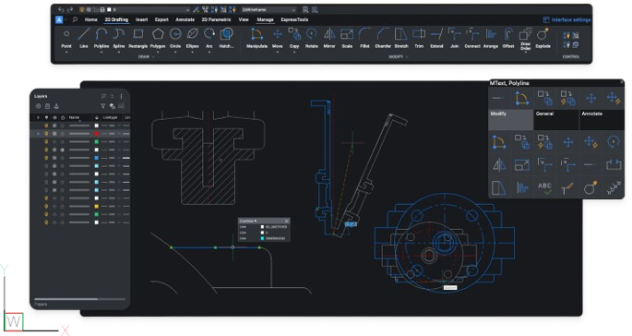
Task: Select Line DIMENSIONS row in entities popup
Action: coord(264,238)
